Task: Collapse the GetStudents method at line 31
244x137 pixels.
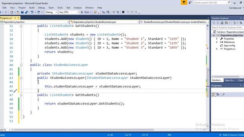Action: pos(21,26)
